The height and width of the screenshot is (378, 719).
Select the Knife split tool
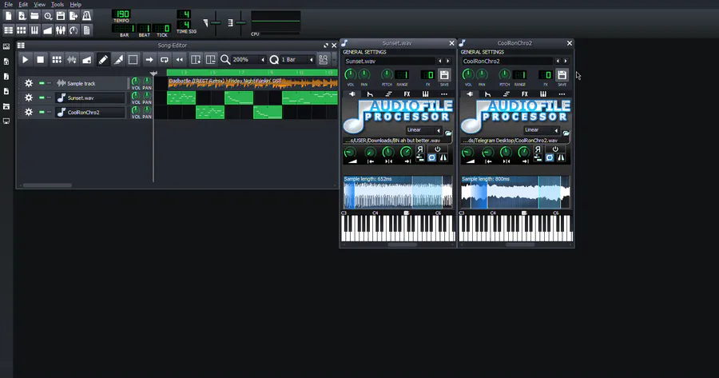pos(118,60)
